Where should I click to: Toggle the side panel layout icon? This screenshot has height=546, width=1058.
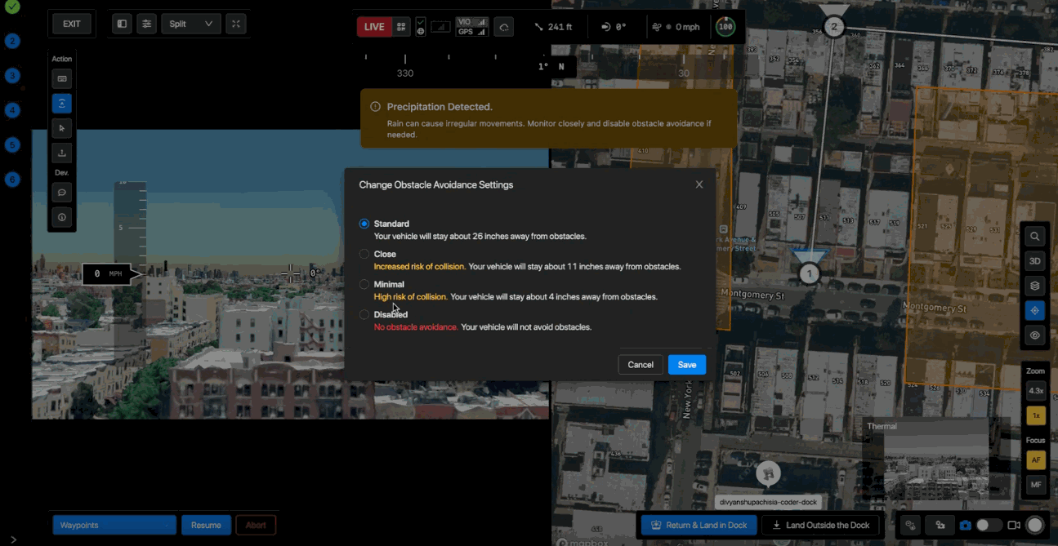122,24
